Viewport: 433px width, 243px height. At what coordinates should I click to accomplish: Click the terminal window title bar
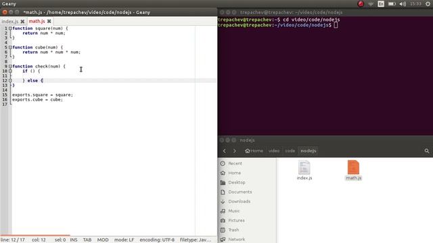325,12
